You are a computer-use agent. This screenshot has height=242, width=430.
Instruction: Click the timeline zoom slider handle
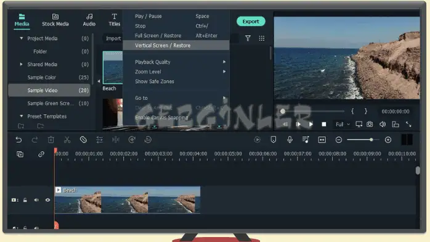[x=371, y=140]
